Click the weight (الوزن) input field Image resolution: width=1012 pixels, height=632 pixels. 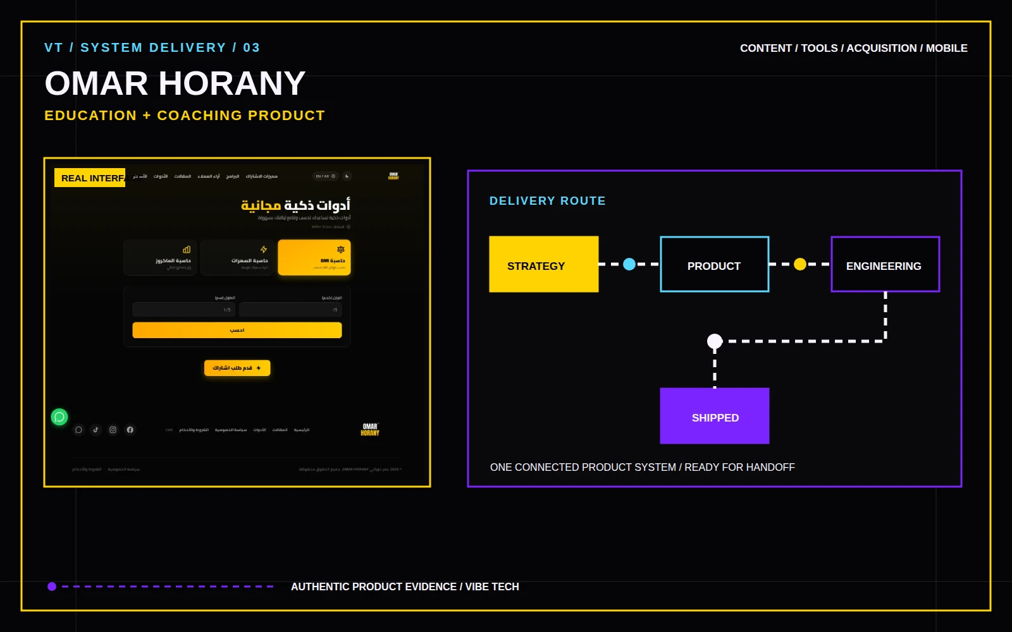(291, 310)
